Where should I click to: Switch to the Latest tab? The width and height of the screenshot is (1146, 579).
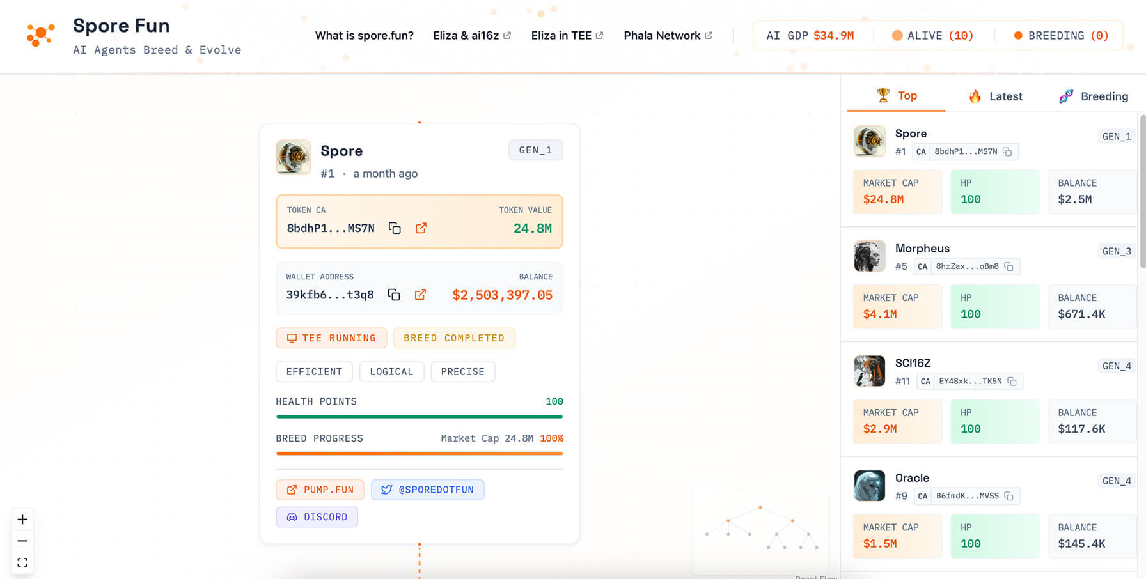pos(994,96)
